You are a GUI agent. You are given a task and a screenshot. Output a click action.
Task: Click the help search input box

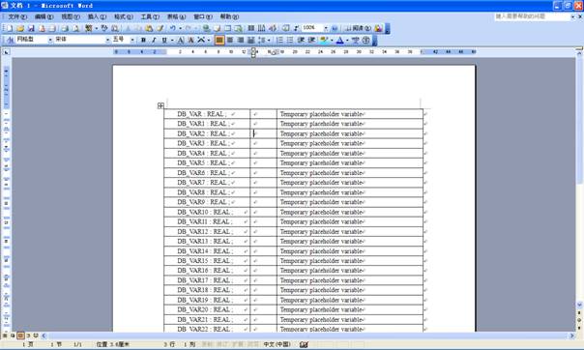pos(532,16)
